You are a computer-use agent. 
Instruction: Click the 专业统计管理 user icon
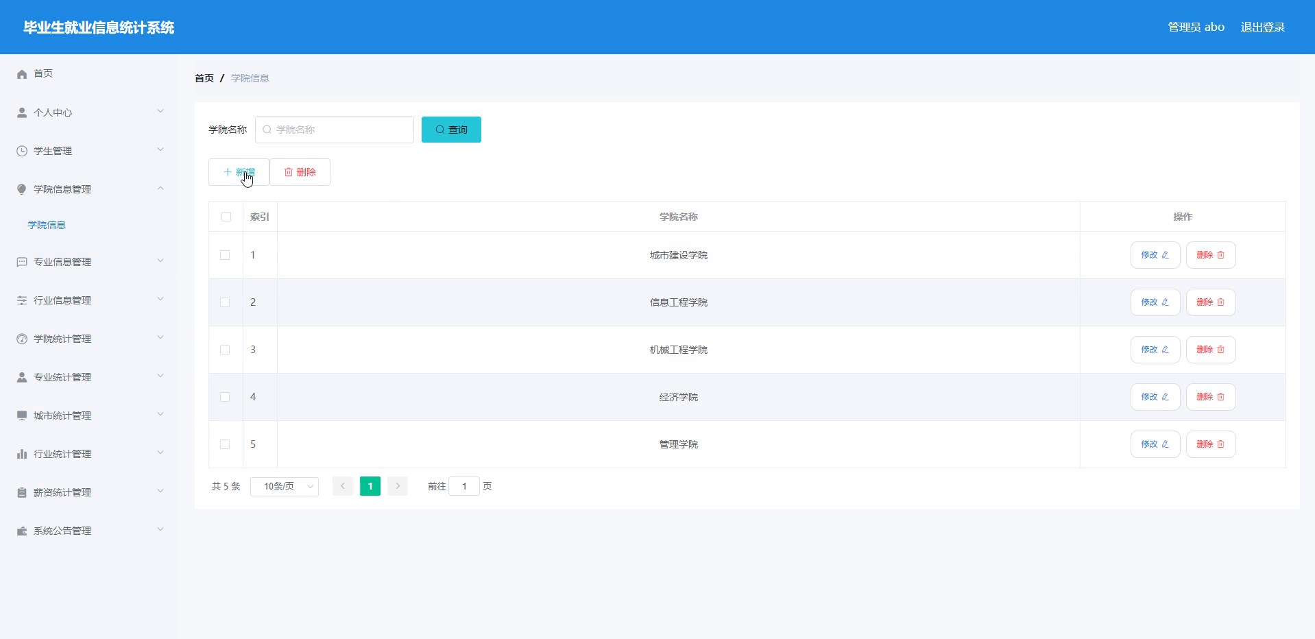coord(22,377)
